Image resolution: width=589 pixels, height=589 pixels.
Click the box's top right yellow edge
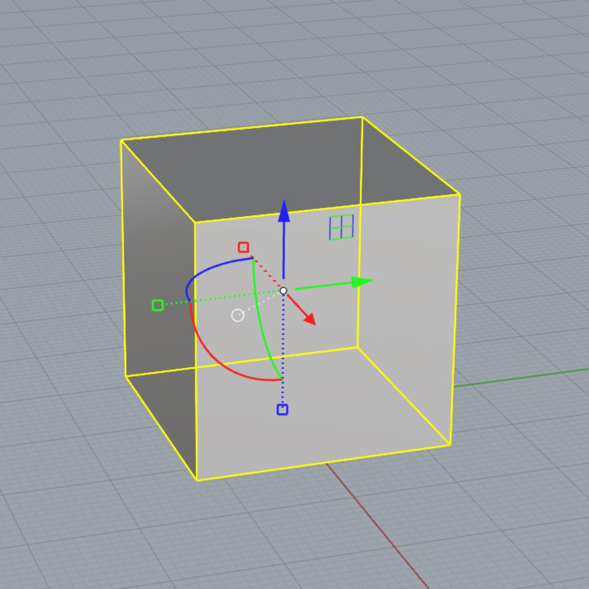(x=411, y=156)
